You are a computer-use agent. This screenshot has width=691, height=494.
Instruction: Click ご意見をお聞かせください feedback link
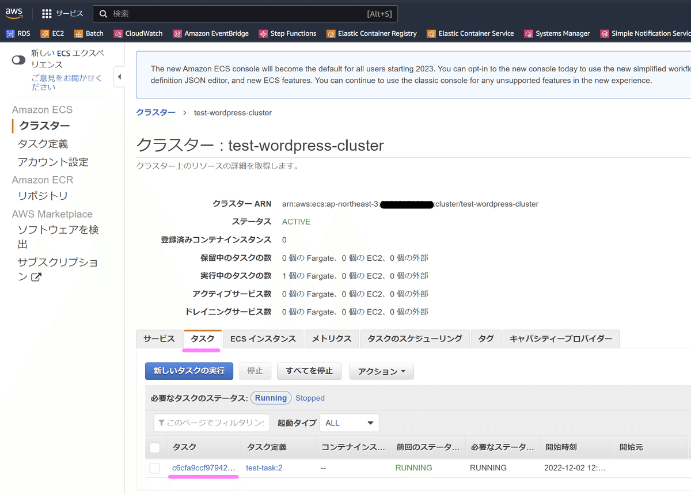(67, 82)
